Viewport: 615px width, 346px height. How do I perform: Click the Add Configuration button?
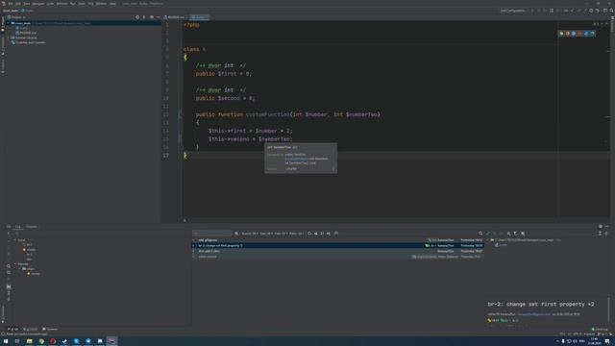513,11
